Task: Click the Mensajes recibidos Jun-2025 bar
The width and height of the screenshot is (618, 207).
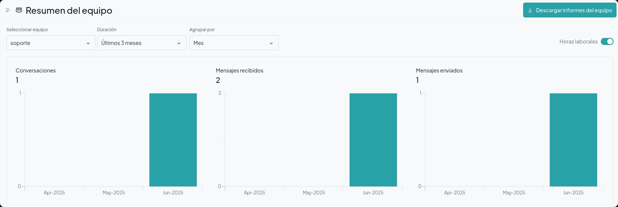Action: click(x=373, y=140)
